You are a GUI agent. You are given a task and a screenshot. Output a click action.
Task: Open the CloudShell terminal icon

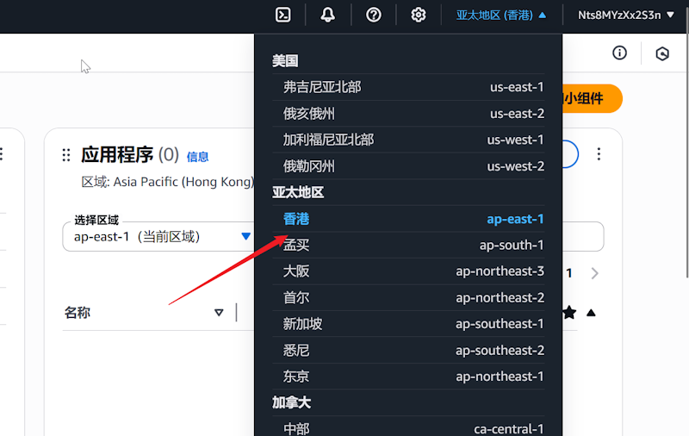pos(282,15)
